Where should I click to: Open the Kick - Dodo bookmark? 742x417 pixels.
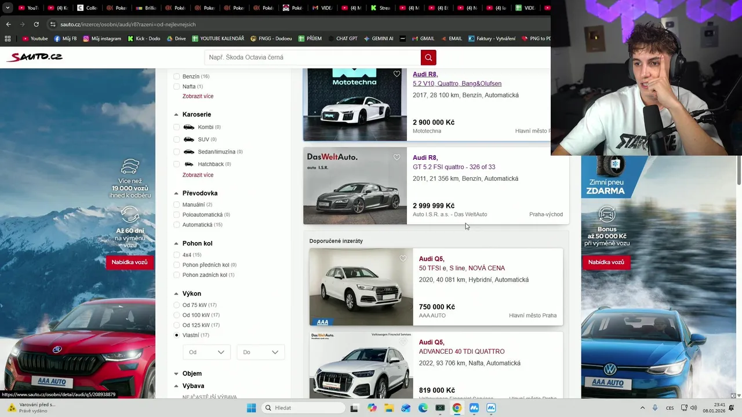pos(143,39)
